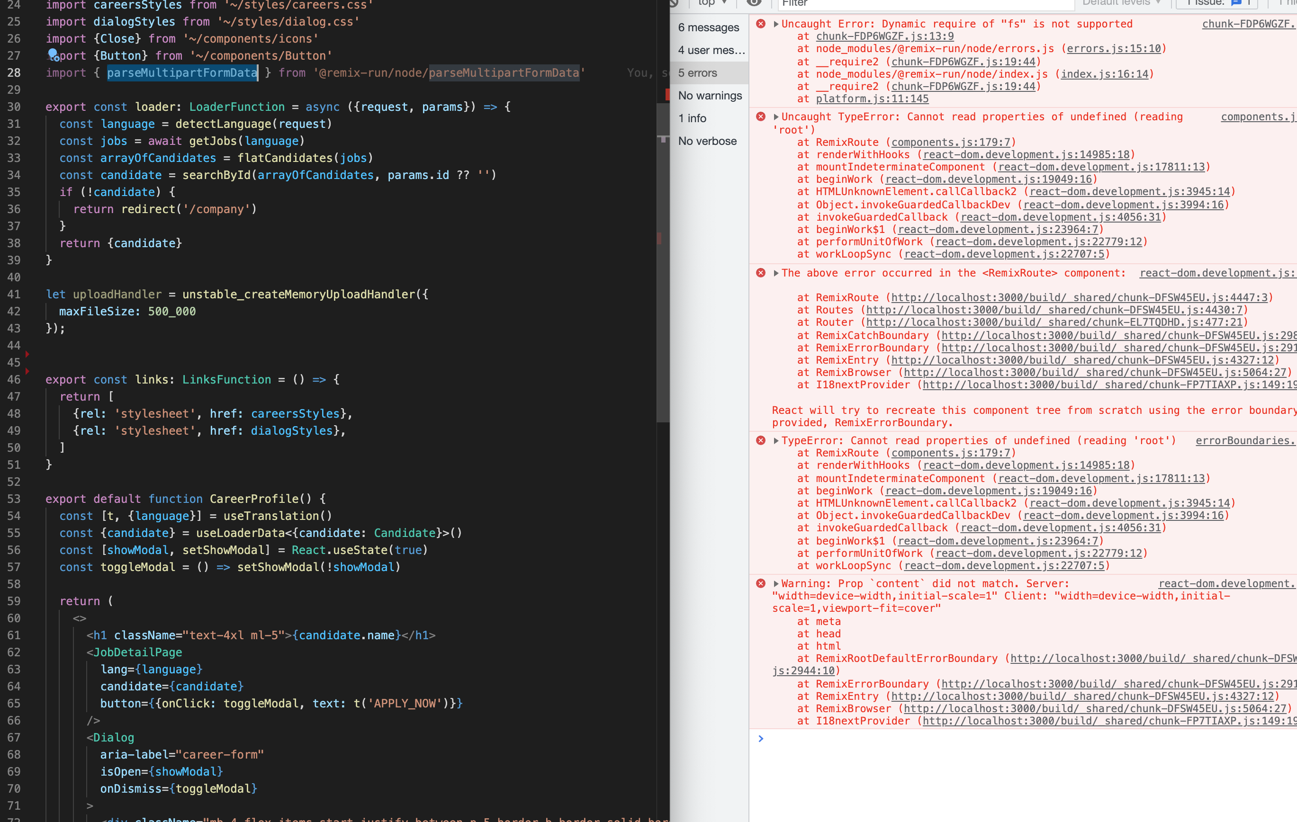Expand the 'Uncaught TypeError: Cannot read properties' message
Screen dimensions: 1297x822
(x=775, y=117)
